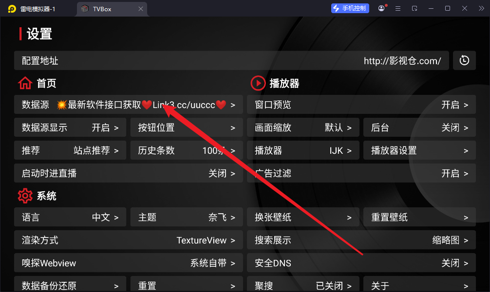
Task: Change 渲染方式 TextureView render mode
Action: point(129,240)
